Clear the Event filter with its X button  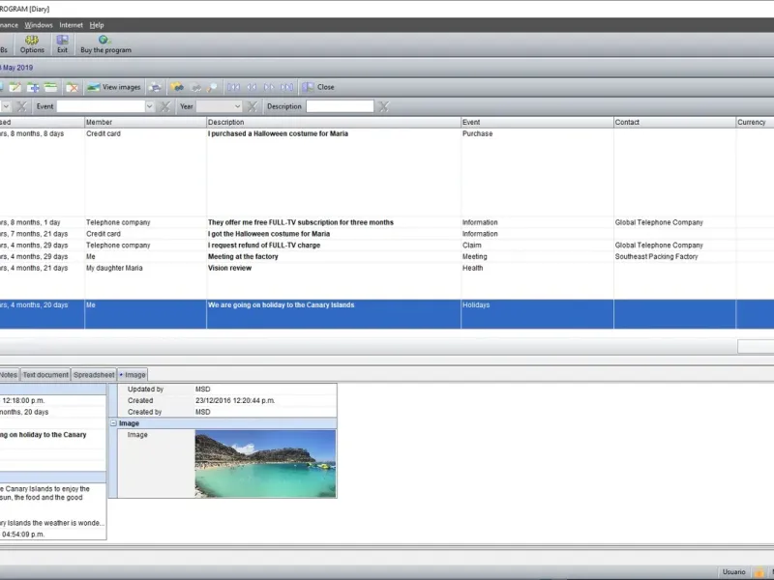(x=165, y=106)
